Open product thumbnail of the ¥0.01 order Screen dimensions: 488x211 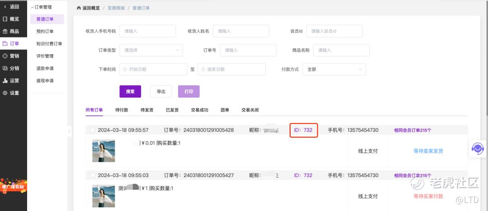(103, 150)
